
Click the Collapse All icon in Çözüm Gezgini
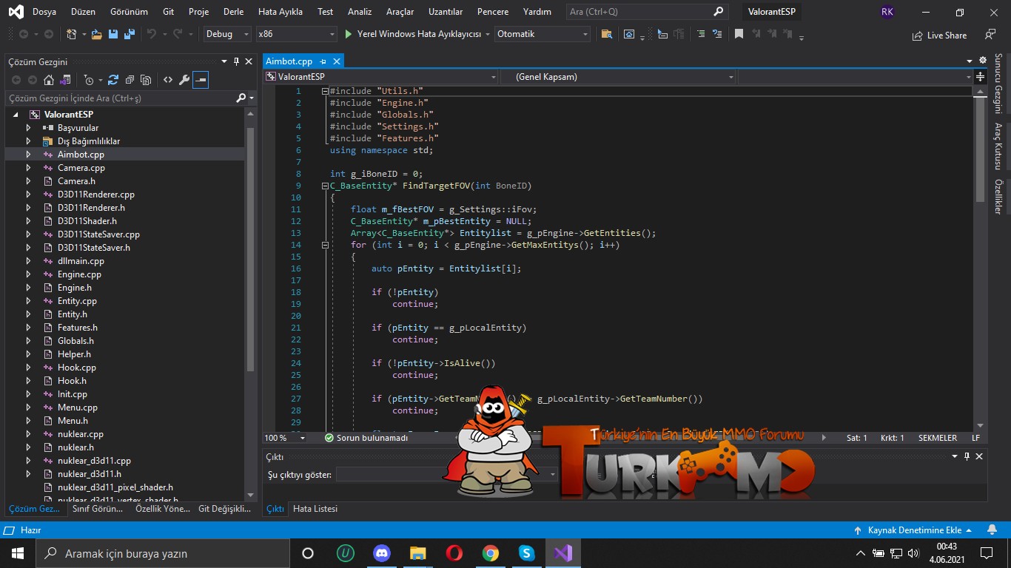click(x=130, y=80)
